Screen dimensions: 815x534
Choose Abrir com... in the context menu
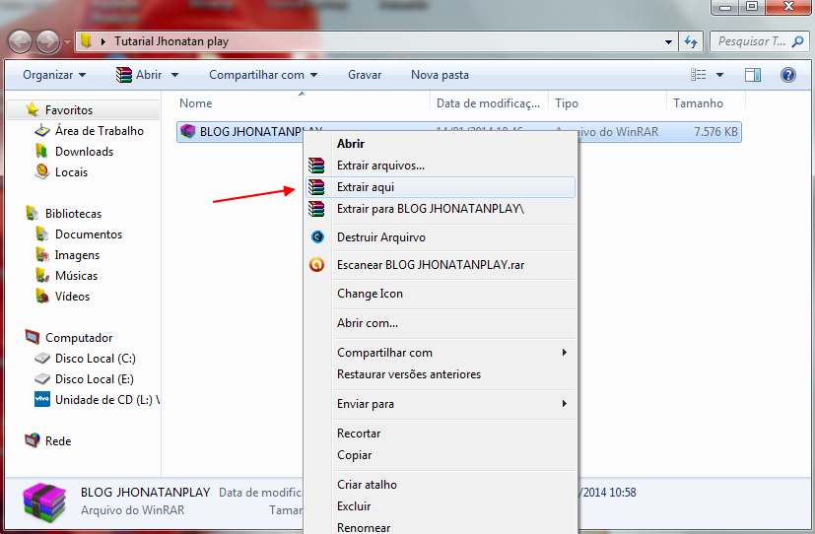coord(441,323)
